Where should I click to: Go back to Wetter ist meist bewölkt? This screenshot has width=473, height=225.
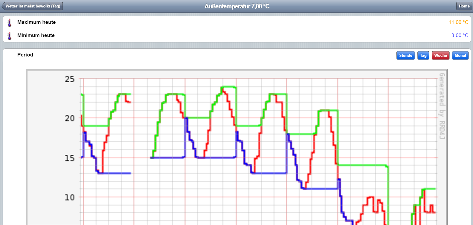click(x=32, y=6)
